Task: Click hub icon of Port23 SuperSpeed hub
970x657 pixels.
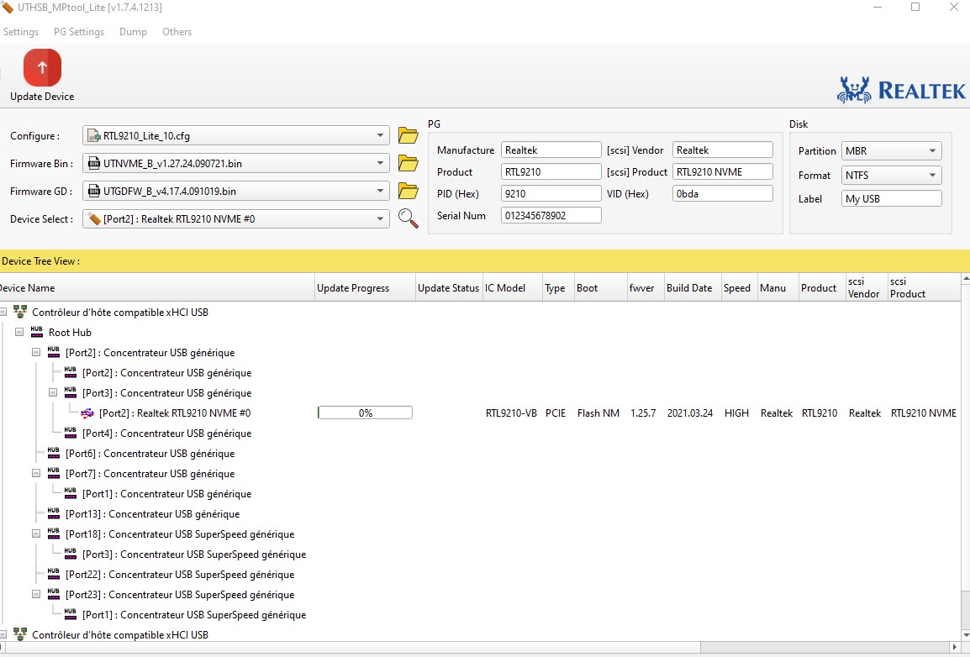Action: tap(53, 595)
